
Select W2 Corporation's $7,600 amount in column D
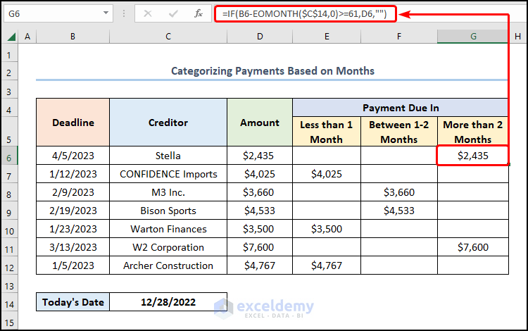[260, 247]
